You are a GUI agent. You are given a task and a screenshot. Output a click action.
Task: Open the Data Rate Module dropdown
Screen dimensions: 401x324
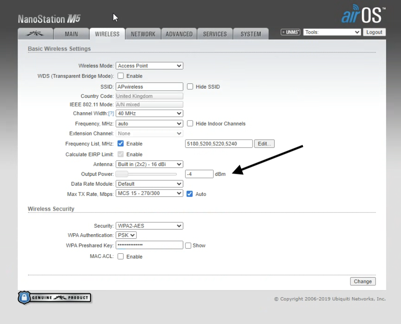tap(149, 184)
